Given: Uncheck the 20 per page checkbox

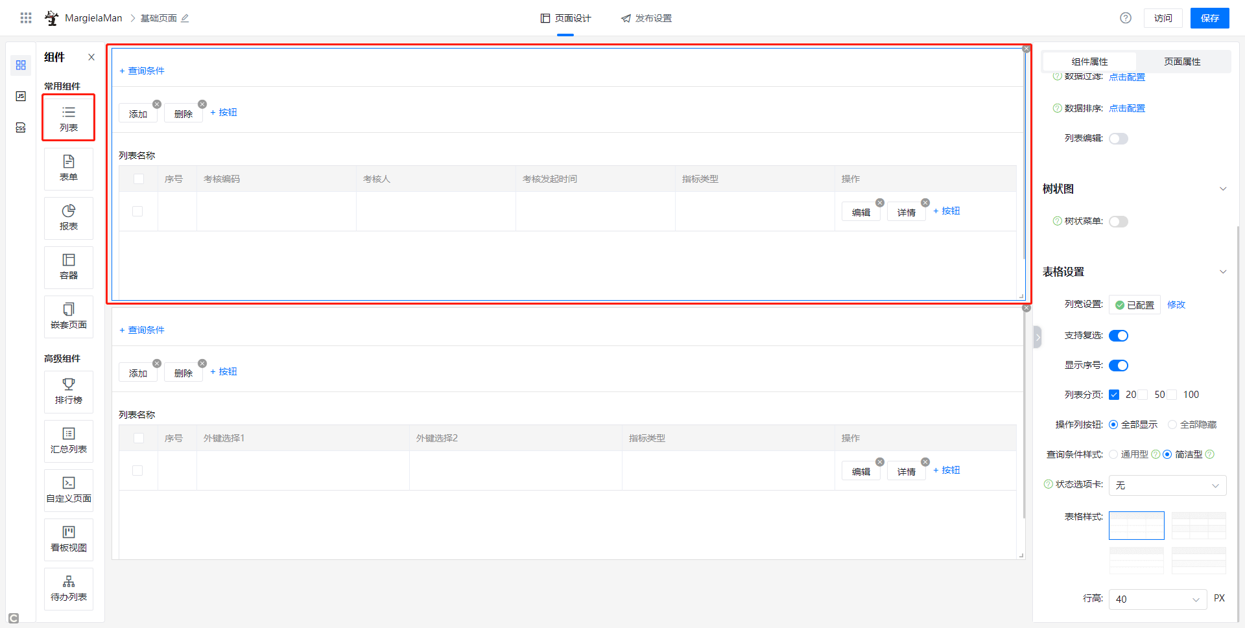Looking at the screenshot, I should pos(1114,395).
